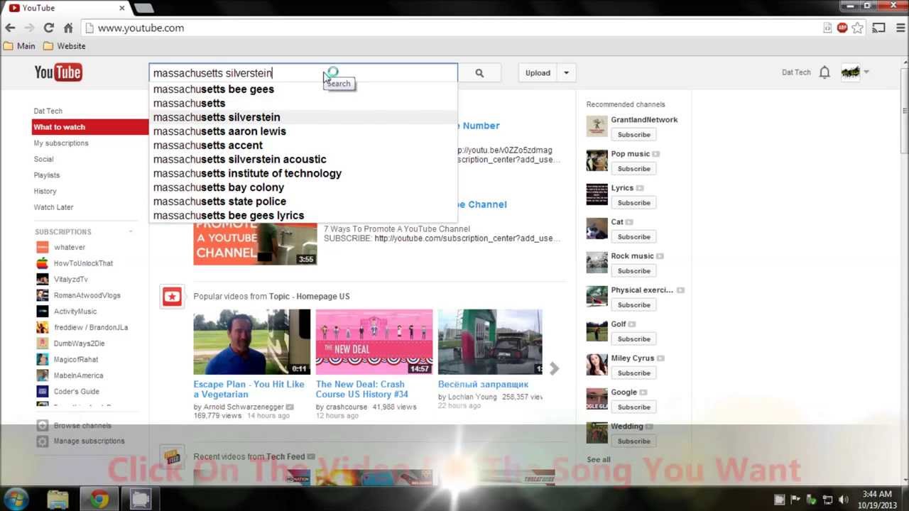Open the VitalyzdTv subscription
Screen dimensions: 909x511
tap(71, 280)
